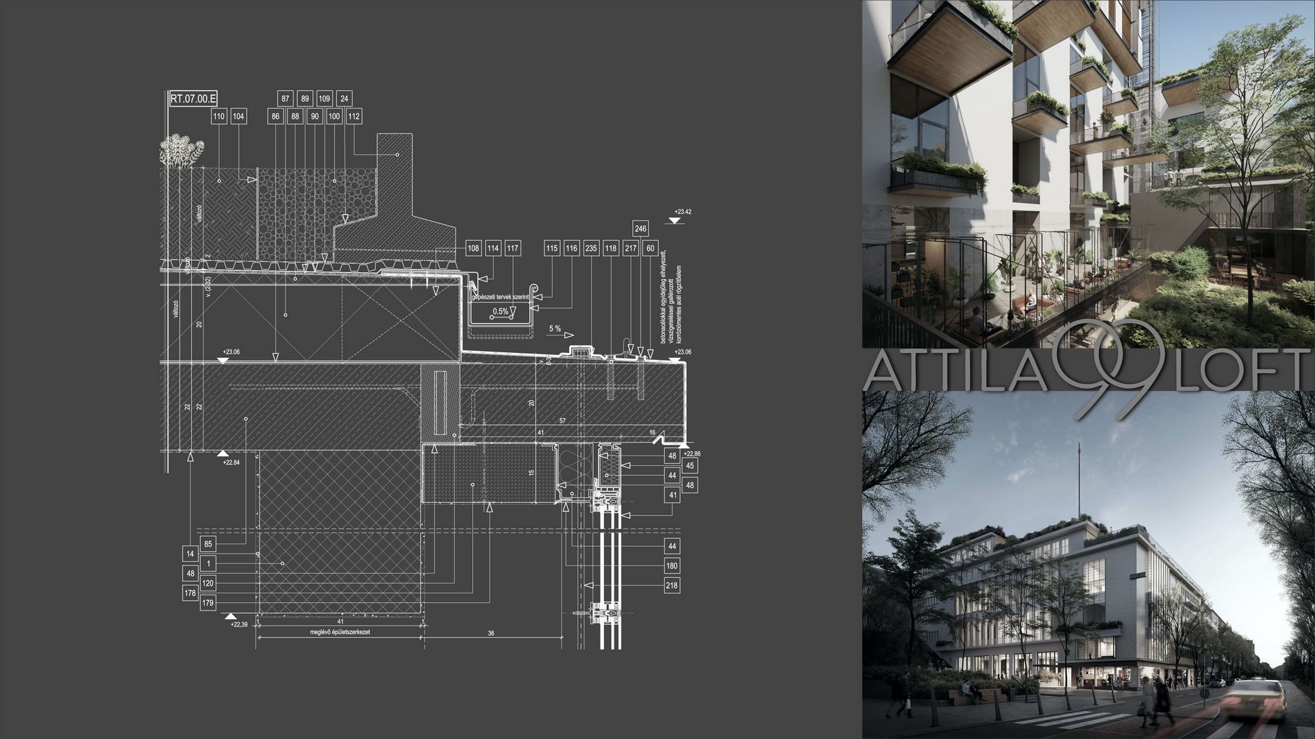Open the courtyard balcony rendering image
1315x739 pixels.
(x=1088, y=174)
